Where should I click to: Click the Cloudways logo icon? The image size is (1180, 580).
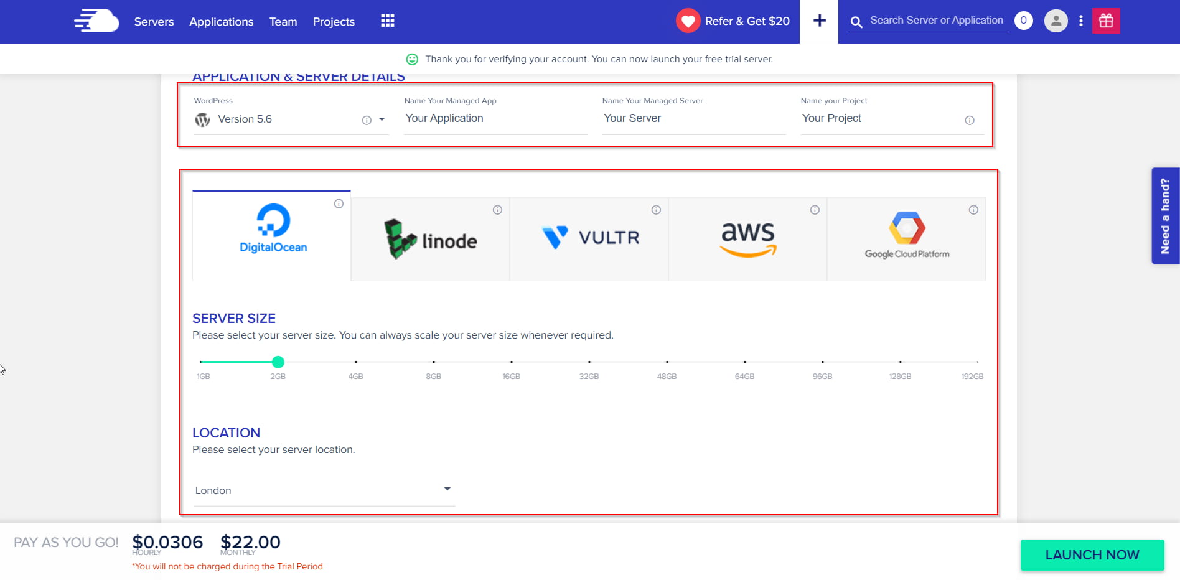click(96, 21)
